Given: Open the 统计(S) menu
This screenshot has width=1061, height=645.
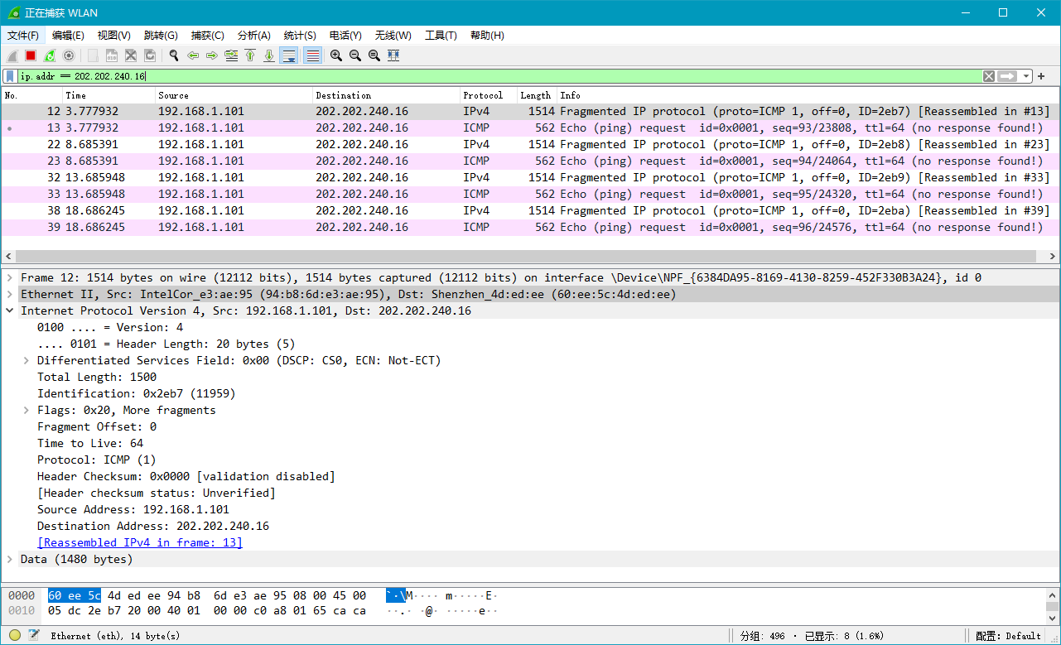Looking at the screenshot, I should (300, 36).
